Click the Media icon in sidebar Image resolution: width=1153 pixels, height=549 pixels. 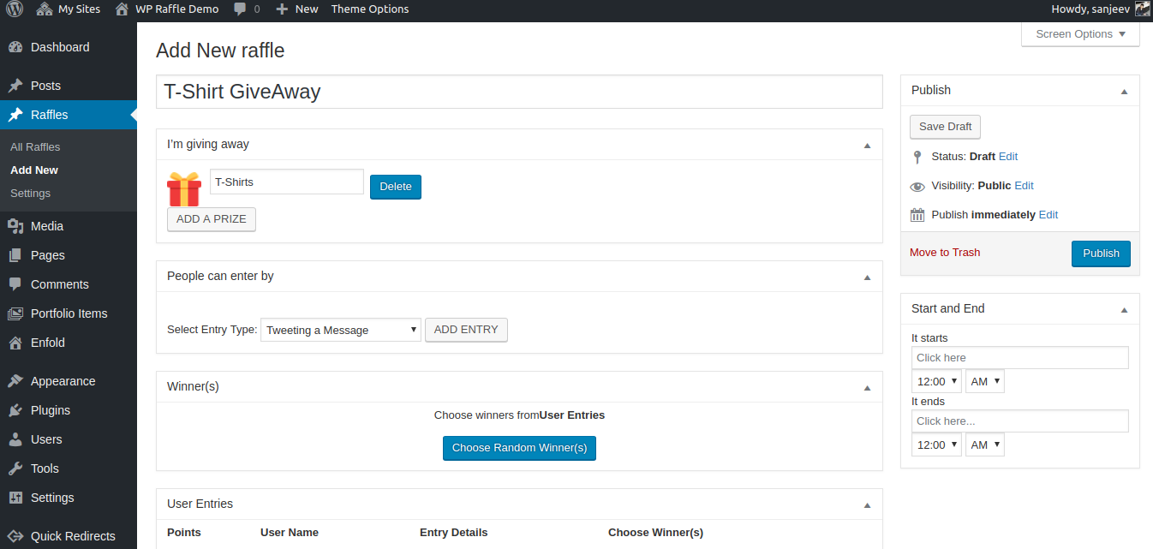coord(15,226)
